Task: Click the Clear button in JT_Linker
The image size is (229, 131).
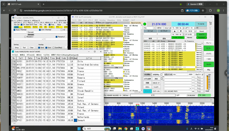Action: point(32,47)
